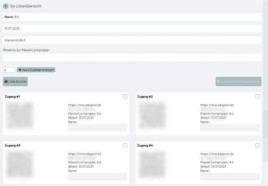
Task: Click the Zugang #1 heading
Action: coord(13,97)
